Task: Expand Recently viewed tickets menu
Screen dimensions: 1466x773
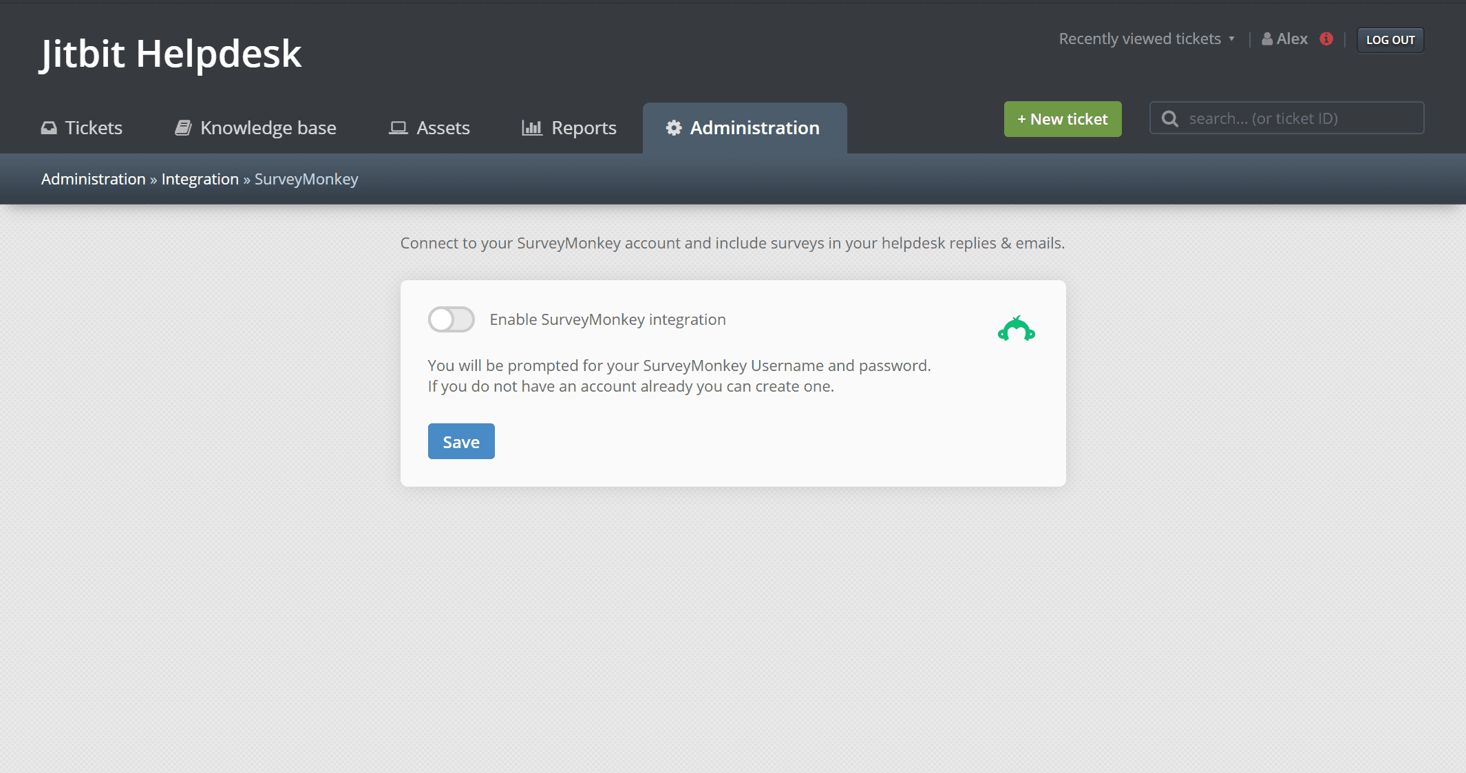Action: point(1139,39)
